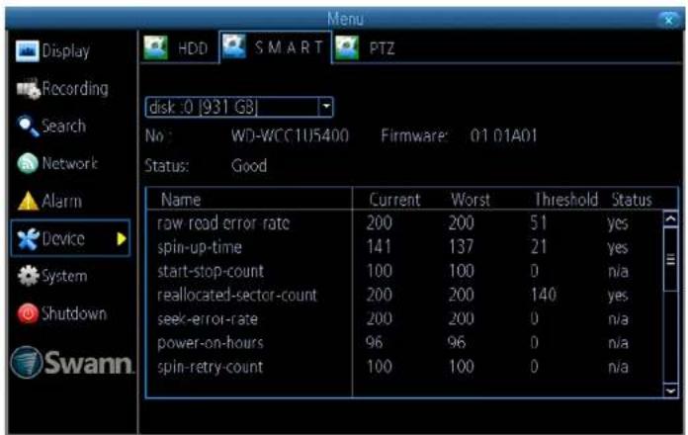Screen dimensions: 688x435
Task: Expand the Device submenu yellow arrow
Action: 122,239
